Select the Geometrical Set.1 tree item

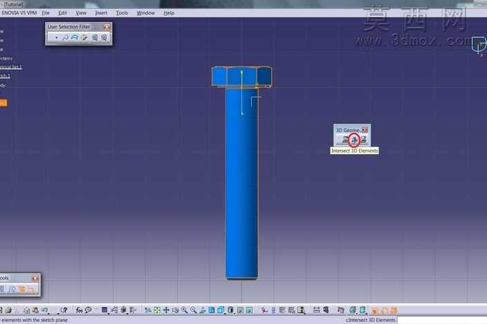11,67
